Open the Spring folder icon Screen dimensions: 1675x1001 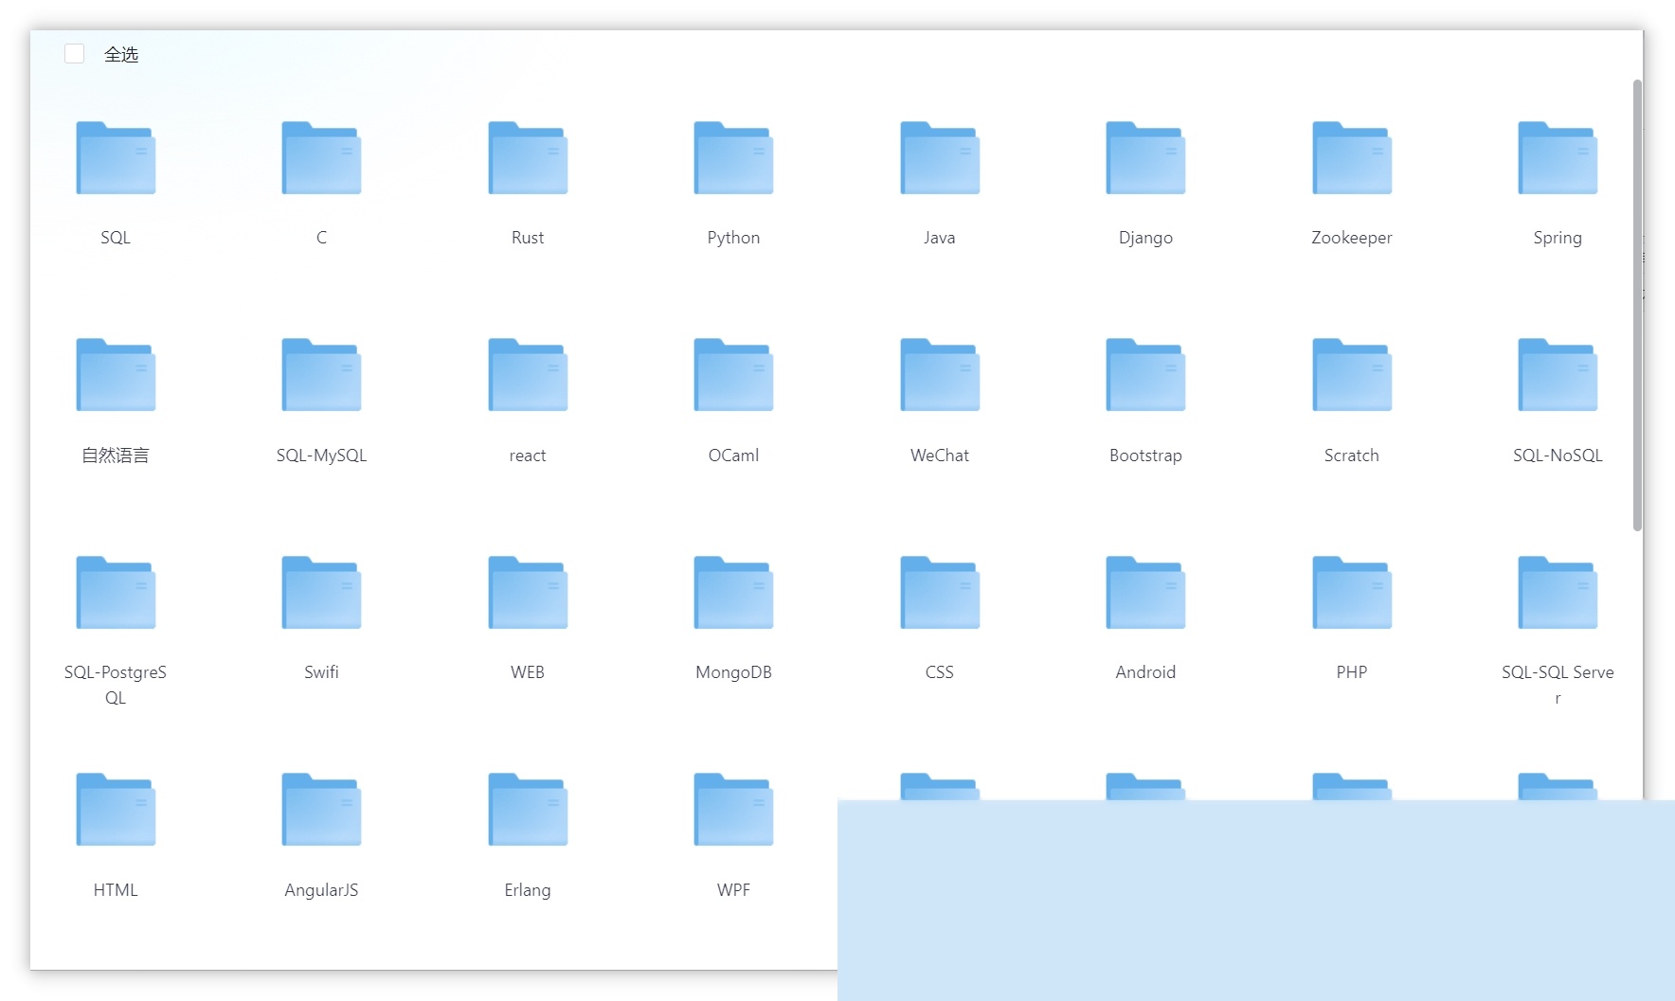click(1558, 158)
